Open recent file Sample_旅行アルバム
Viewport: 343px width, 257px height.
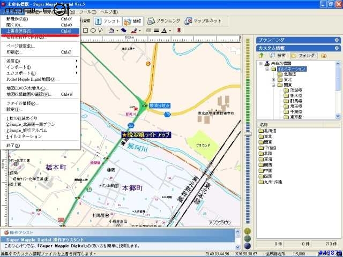[x=40, y=131]
